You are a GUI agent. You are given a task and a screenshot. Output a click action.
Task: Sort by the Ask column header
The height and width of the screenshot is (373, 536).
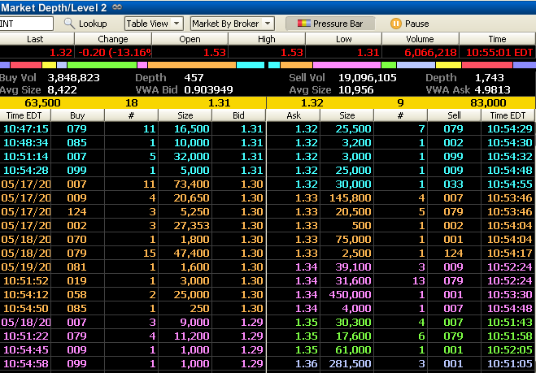[x=294, y=115]
